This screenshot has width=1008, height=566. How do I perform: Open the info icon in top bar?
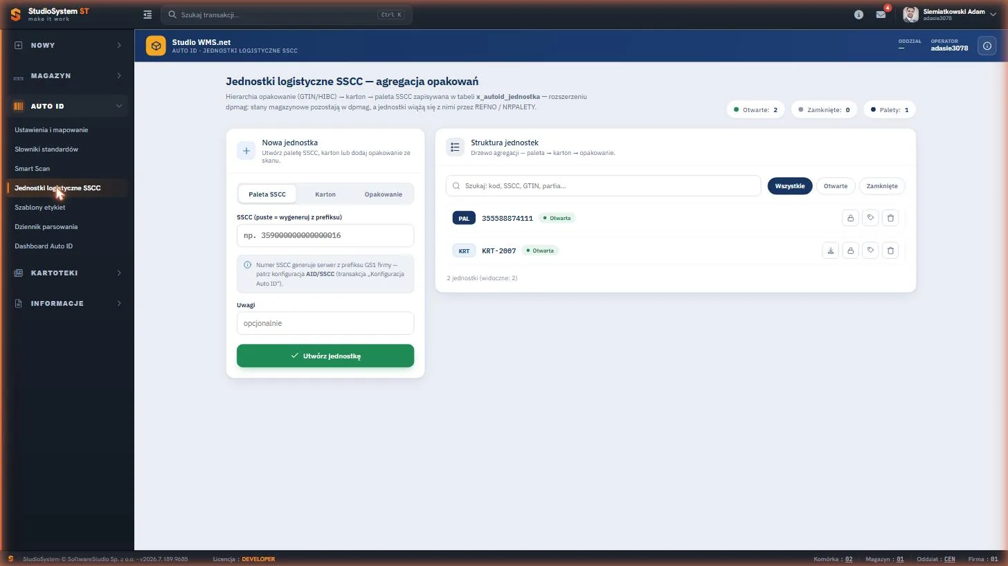(x=858, y=15)
